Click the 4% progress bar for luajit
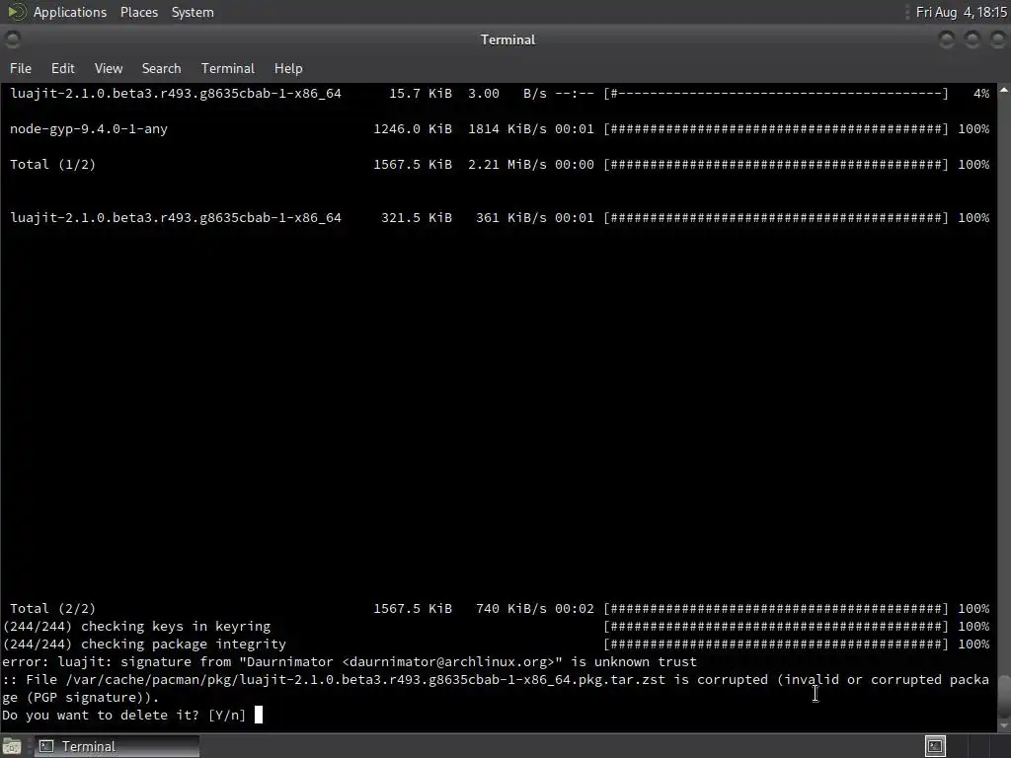This screenshot has width=1011, height=758. (x=776, y=94)
